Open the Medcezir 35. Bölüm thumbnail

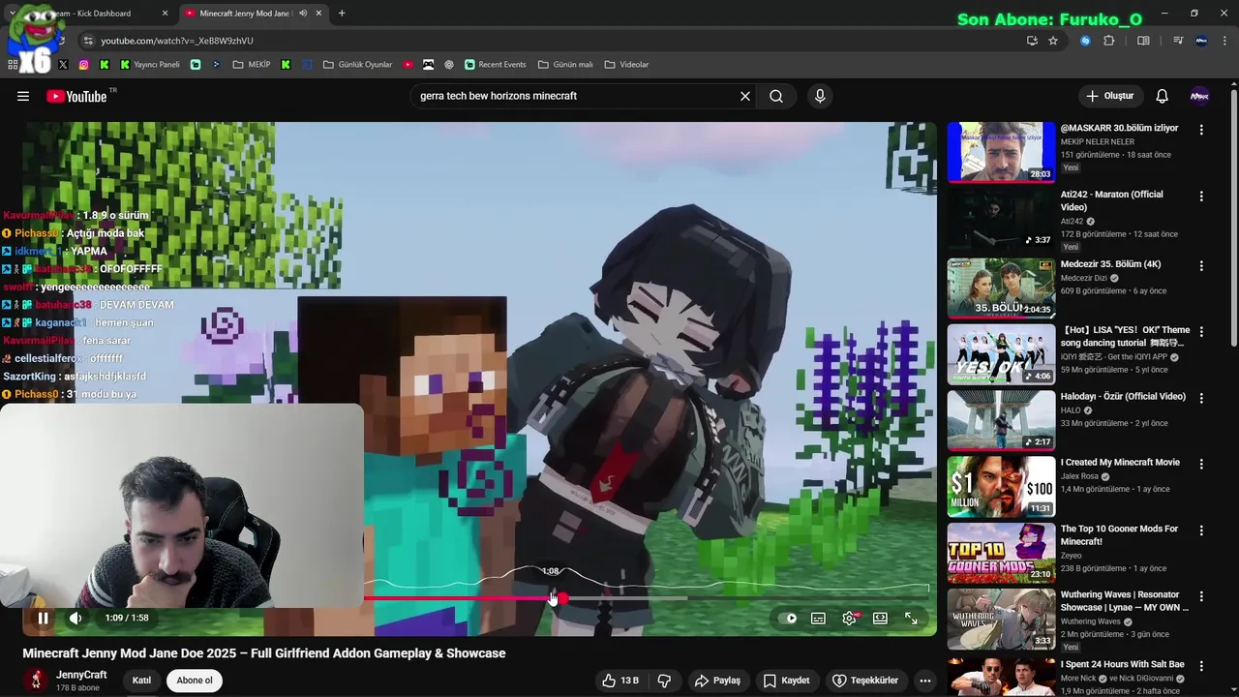[1001, 288]
